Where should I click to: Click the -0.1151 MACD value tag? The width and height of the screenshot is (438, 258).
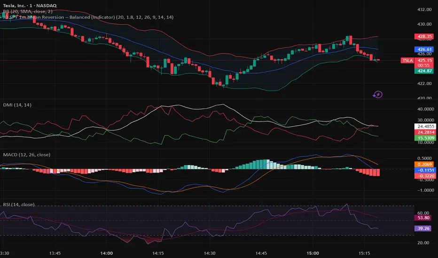[x=425, y=170]
